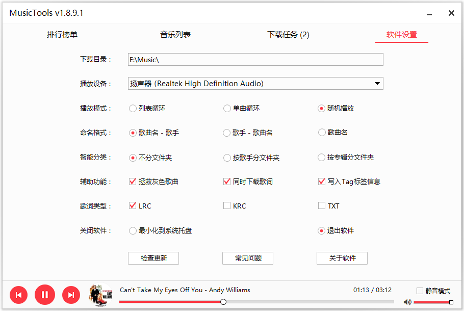Open 常见问题 FAQ button
This screenshot has width=464, height=311.
[248, 258]
